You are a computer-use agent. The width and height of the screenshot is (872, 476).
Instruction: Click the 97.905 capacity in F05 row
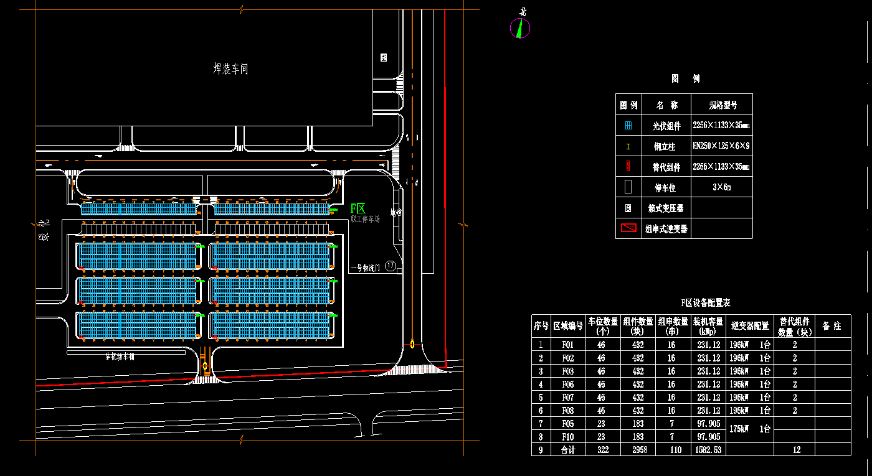click(708, 424)
